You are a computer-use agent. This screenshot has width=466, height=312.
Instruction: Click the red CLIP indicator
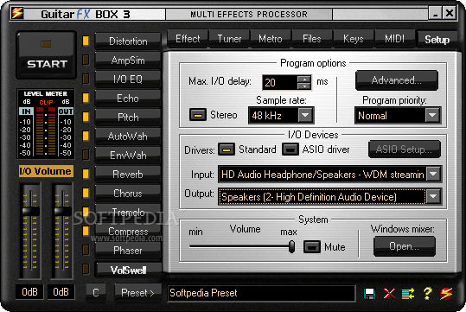click(x=46, y=102)
